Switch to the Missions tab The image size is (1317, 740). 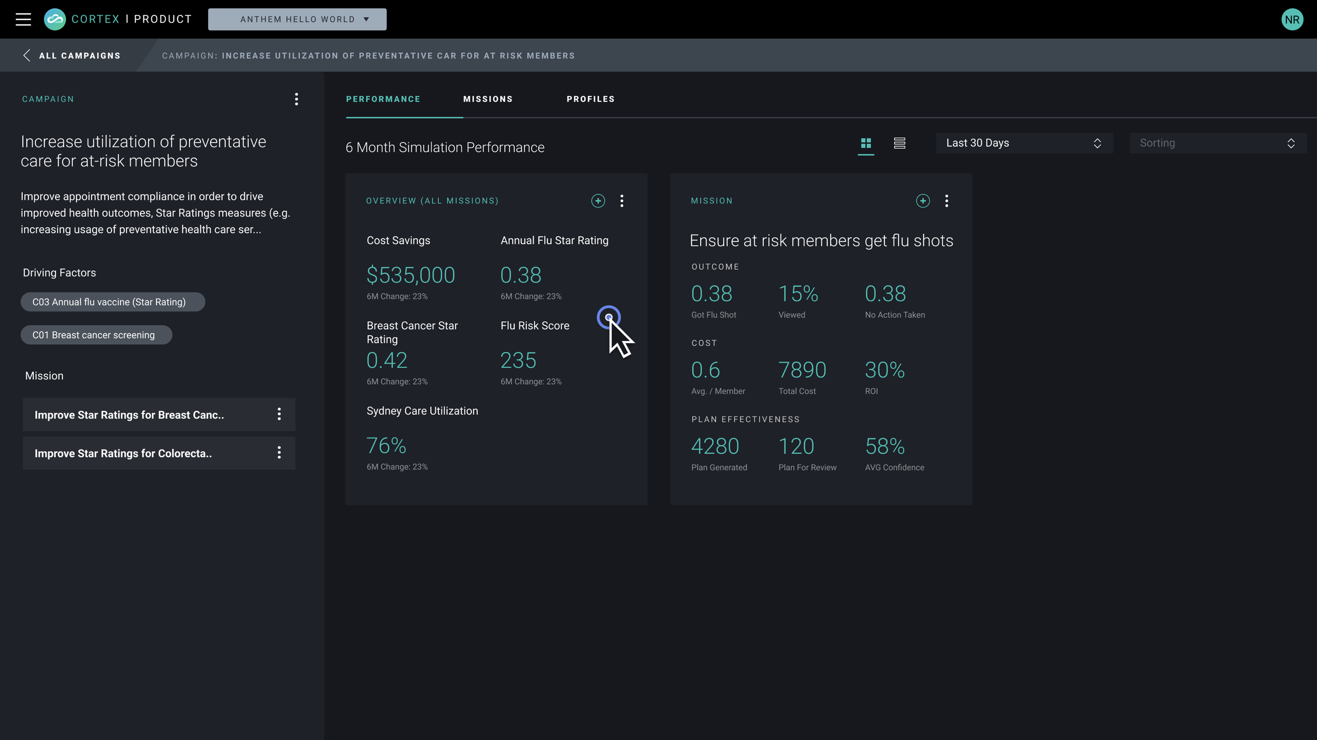(487, 99)
